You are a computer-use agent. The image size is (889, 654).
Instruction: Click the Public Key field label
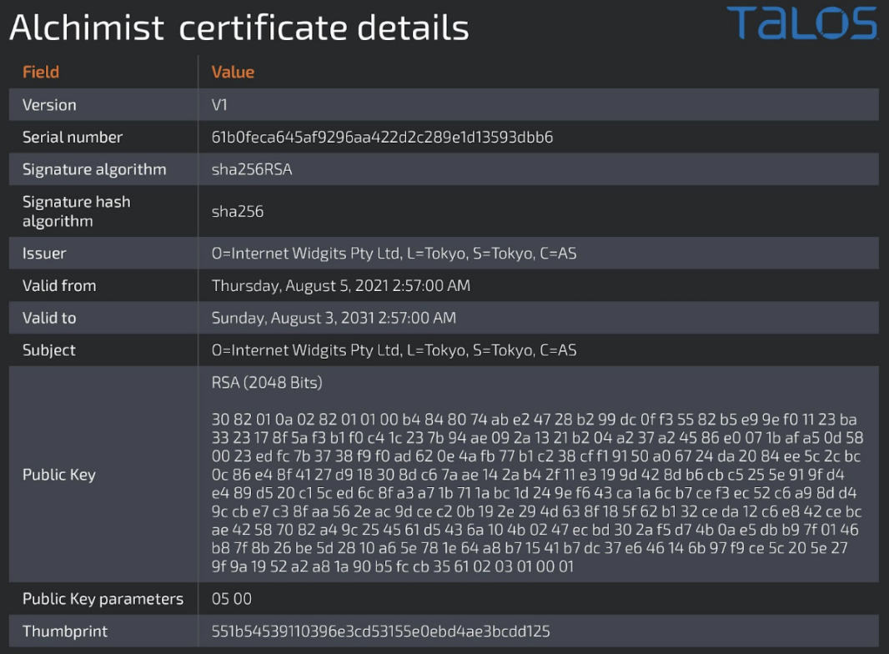[x=59, y=475]
